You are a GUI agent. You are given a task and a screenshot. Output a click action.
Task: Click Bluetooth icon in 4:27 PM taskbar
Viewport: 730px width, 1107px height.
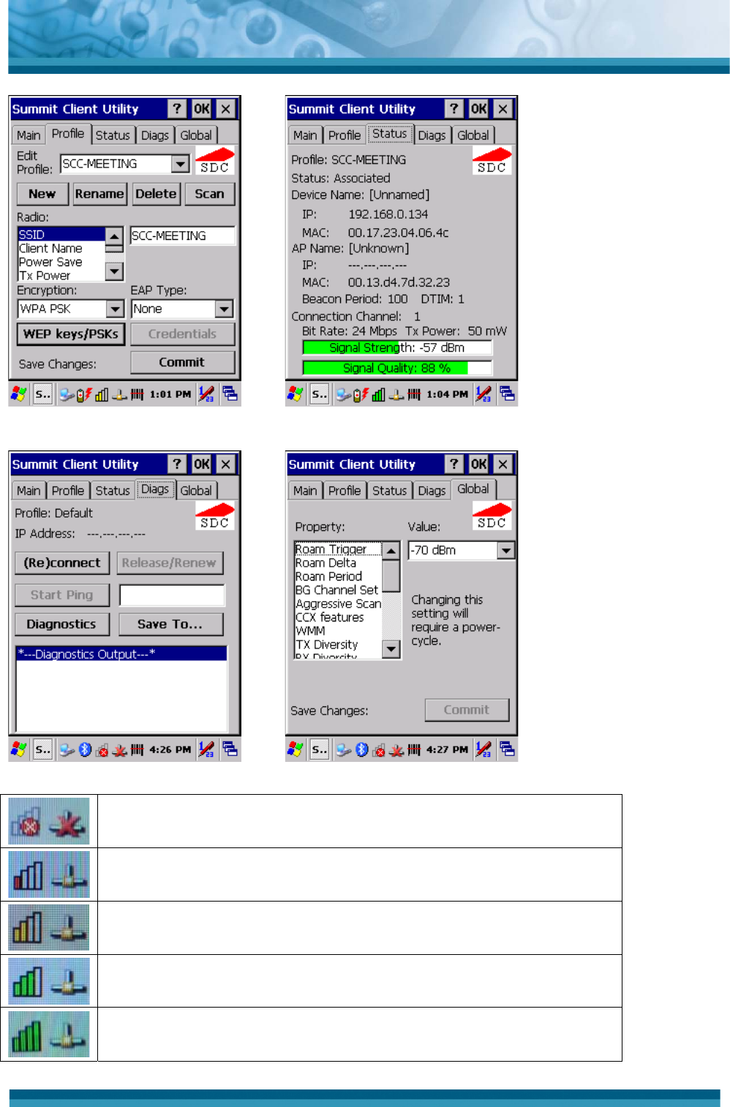coord(361,749)
